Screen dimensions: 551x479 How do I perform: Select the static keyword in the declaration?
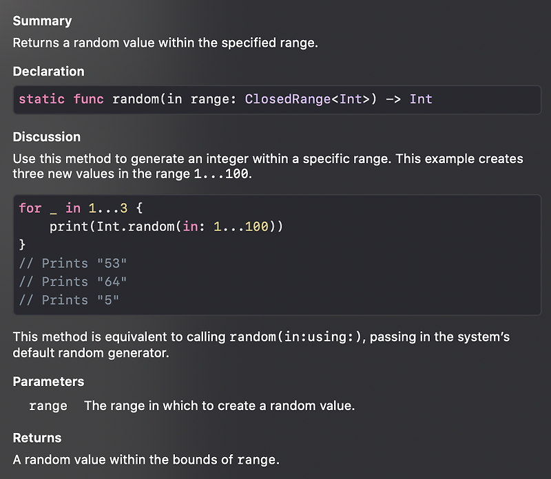(x=40, y=99)
